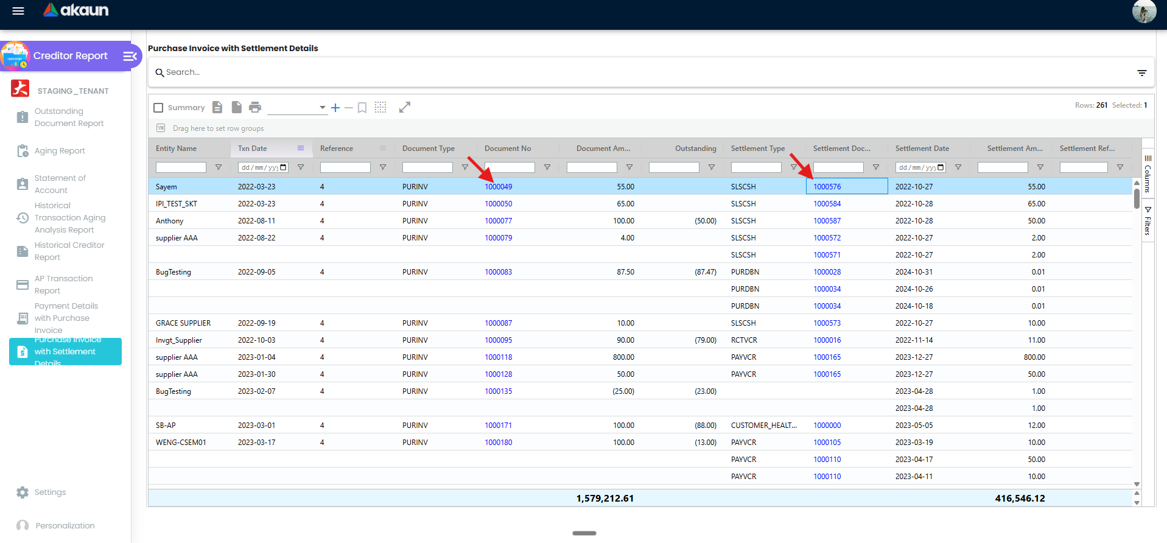Viewport: 1167px width, 543px height.
Task: Open Txn Date filter calendar picker
Action: coord(283,167)
